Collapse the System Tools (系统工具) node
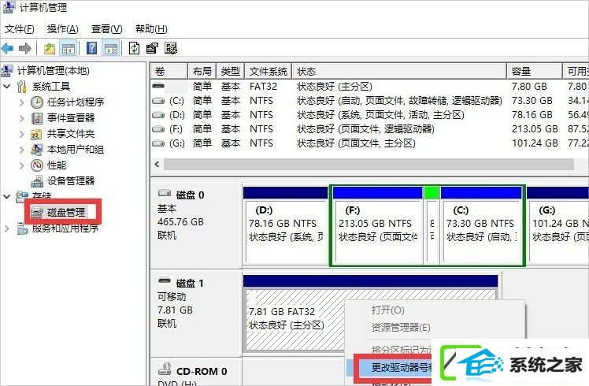The height and width of the screenshot is (386, 589). [x=7, y=87]
